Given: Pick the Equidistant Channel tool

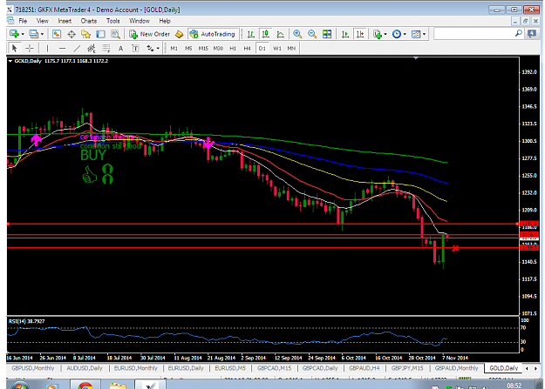Looking at the screenshot, I should [92, 48].
